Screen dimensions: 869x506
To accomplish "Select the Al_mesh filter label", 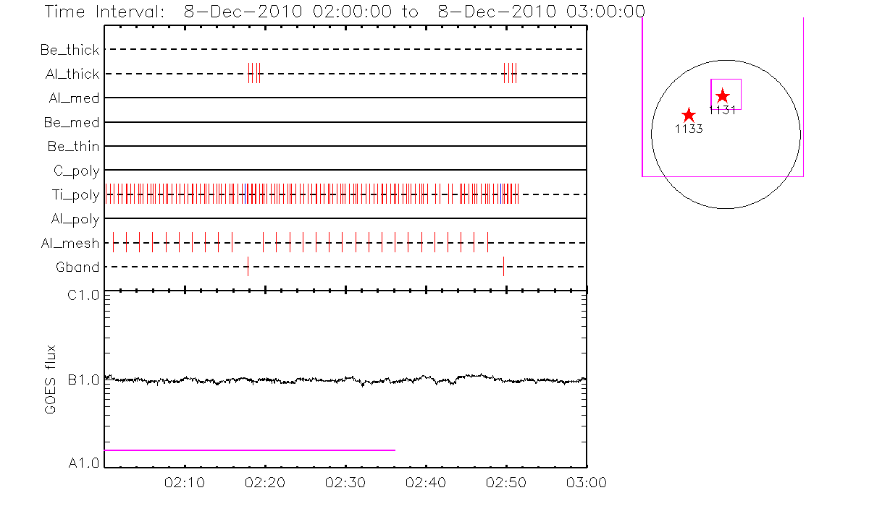I will (70, 243).
